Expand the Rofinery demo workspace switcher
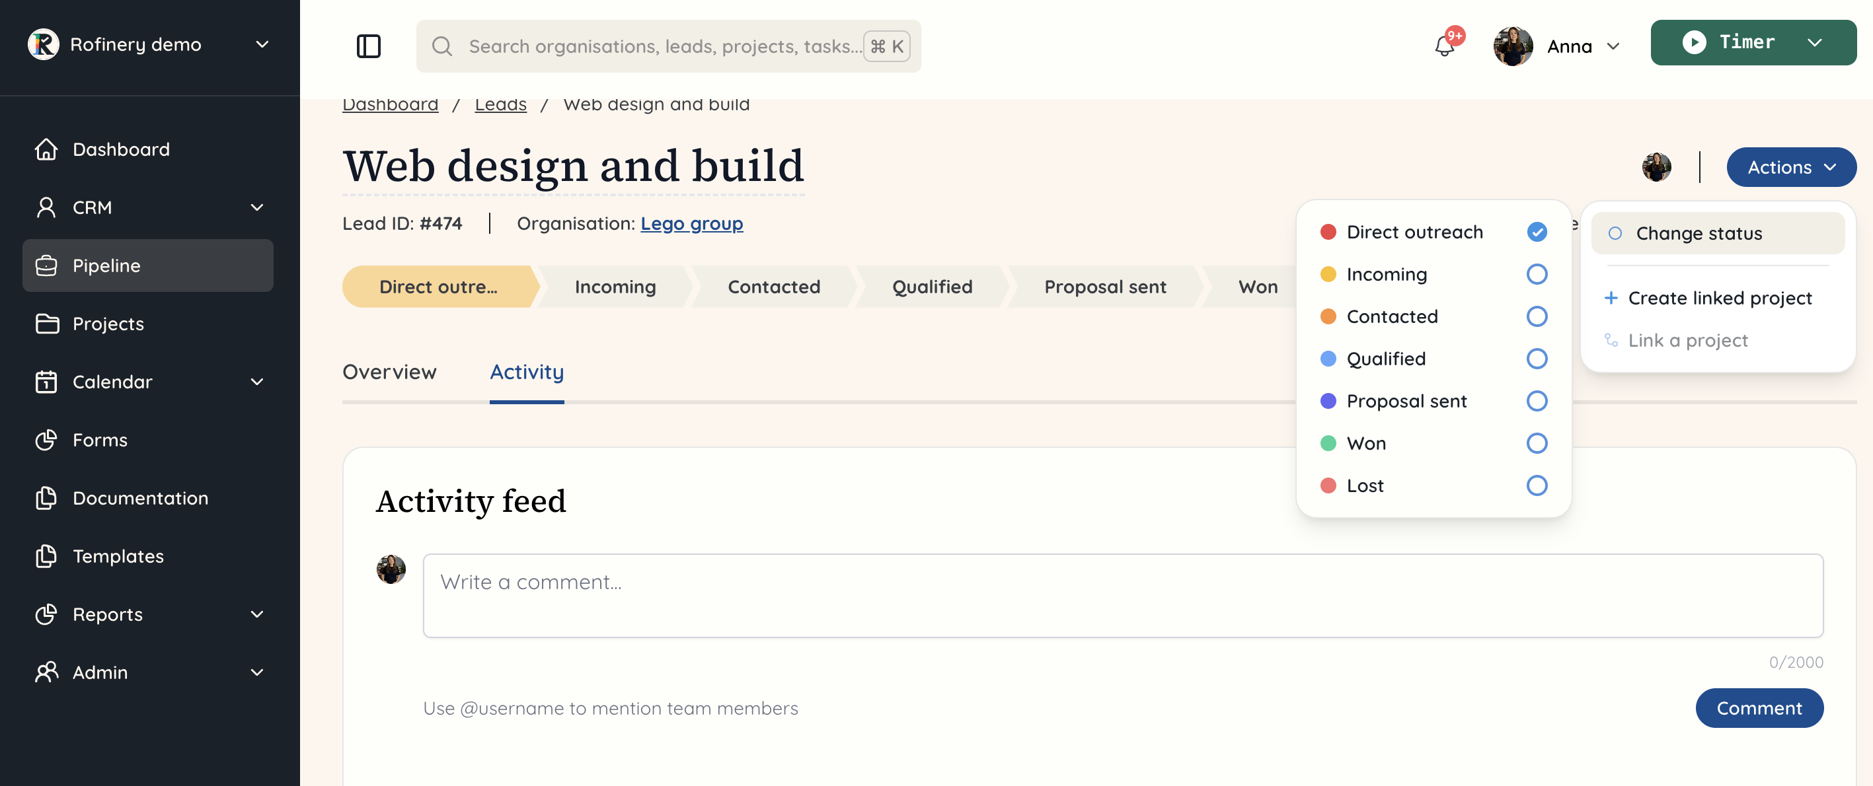The image size is (1873, 786). (262, 44)
